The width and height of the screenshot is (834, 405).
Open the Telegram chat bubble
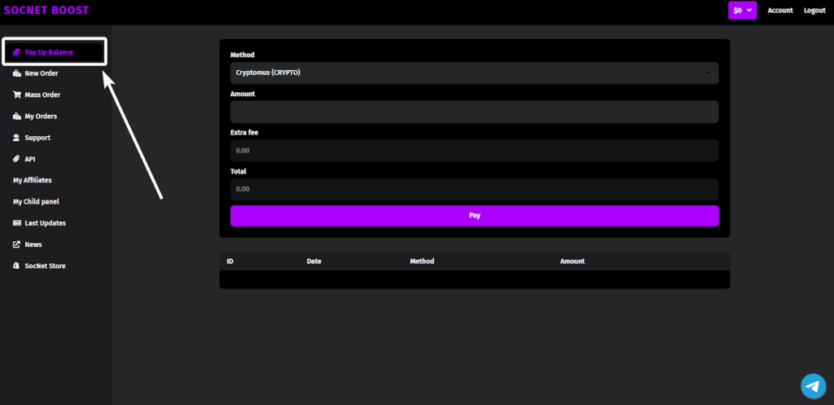tap(812, 385)
